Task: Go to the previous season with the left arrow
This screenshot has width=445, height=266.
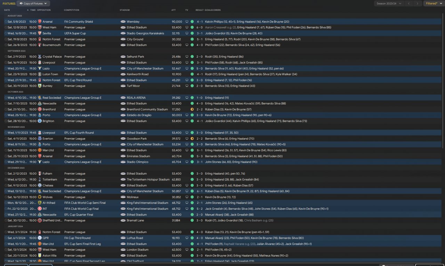Action: tap(409, 3)
